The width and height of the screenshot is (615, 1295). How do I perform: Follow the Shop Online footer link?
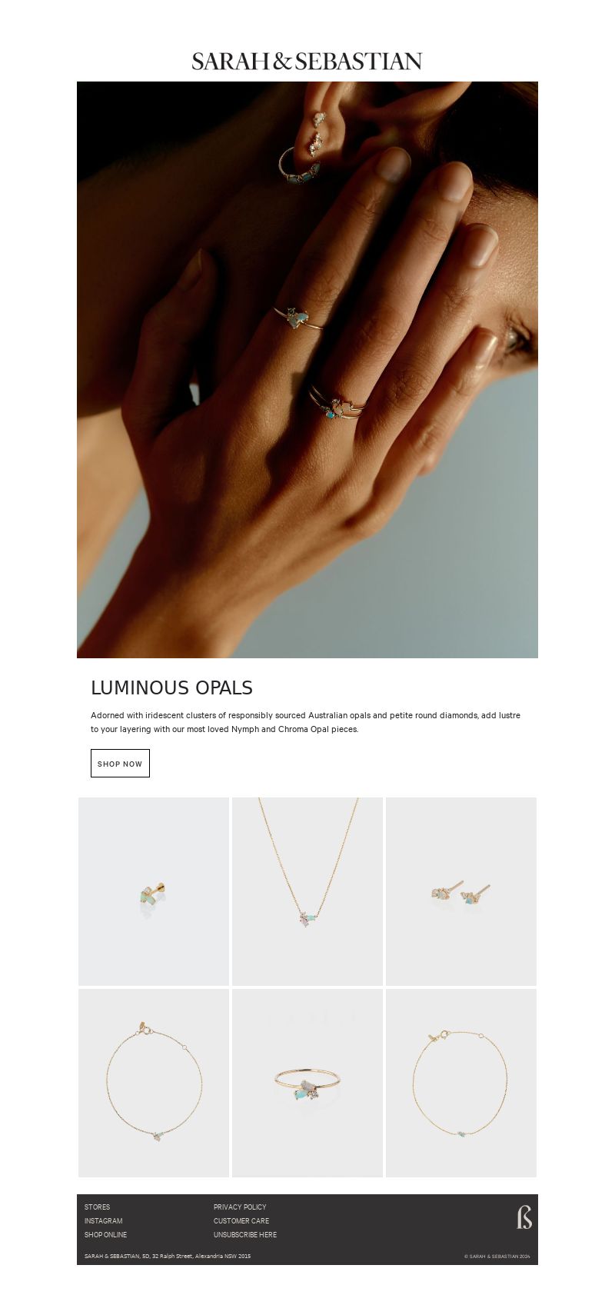point(105,1235)
